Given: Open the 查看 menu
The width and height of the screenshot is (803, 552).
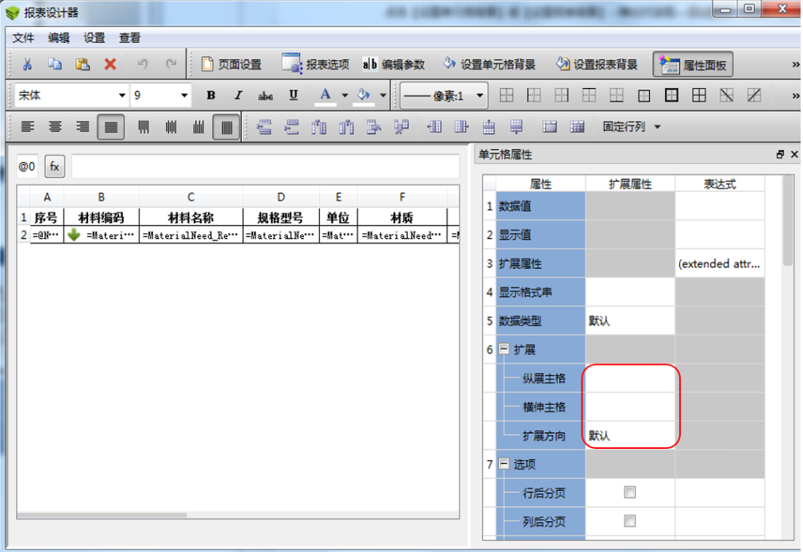Looking at the screenshot, I should 129,38.
